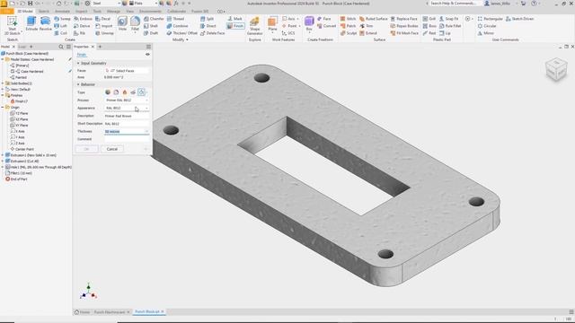
Task: Choose the sphere finish type icon
Action: tap(108, 92)
